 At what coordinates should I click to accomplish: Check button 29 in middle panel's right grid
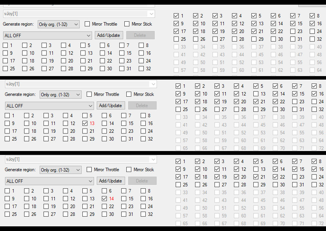(256, 109)
